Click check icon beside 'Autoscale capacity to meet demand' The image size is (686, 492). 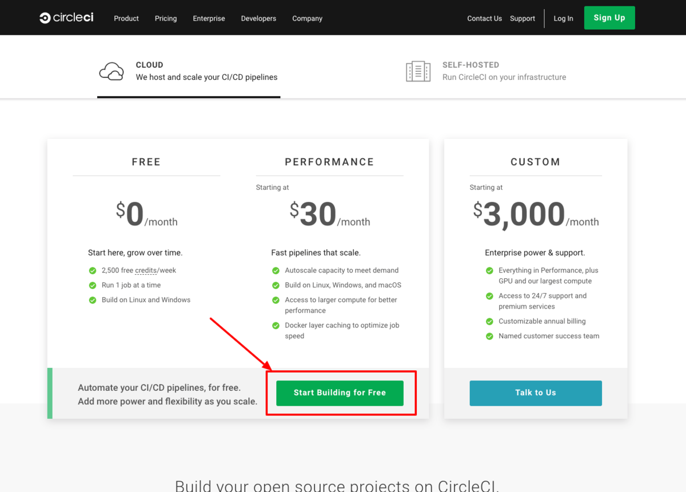pyautogui.click(x=276, y=271)
